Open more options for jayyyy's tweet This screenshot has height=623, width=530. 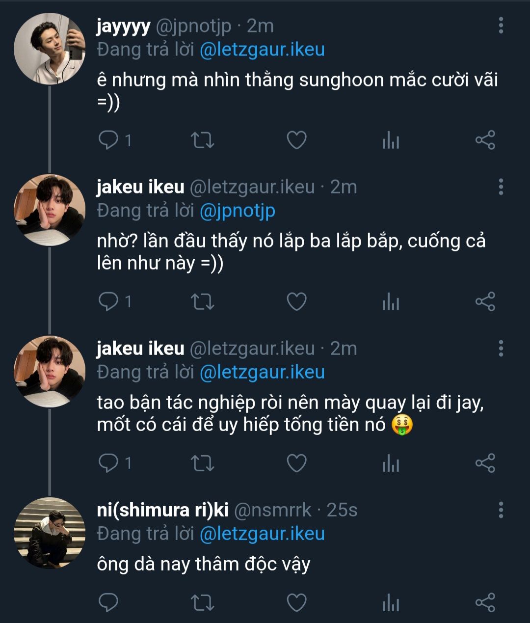(501, 26)
